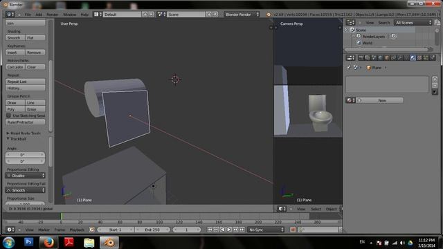This screenshot has height=249, width=443.
Task: Click the Ruler/Protractor button
Action: [25, 122]
